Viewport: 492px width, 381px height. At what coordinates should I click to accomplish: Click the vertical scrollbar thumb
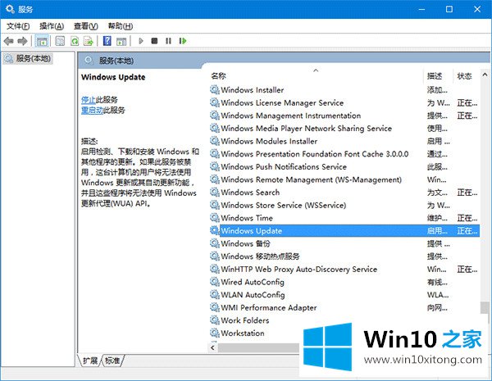pos(485,307)
